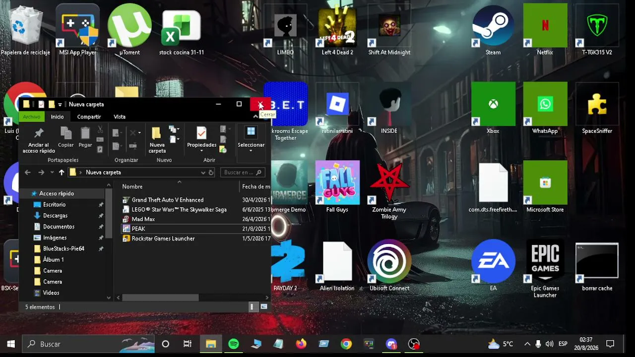
Task: Select Grand Theft Auto V Enhanced file
Action: point(168,200)
